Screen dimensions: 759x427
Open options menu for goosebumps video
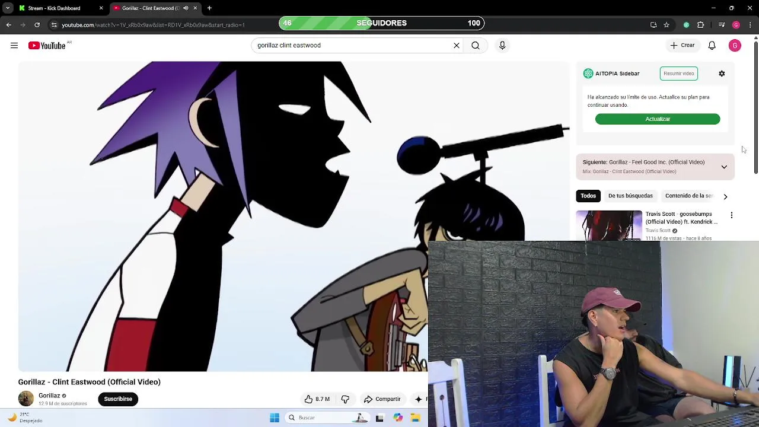click(732, 215)
